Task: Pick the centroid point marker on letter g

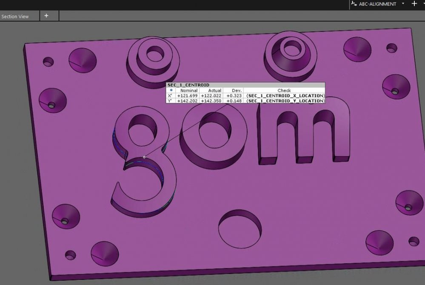Action: (x=144, y=157)
